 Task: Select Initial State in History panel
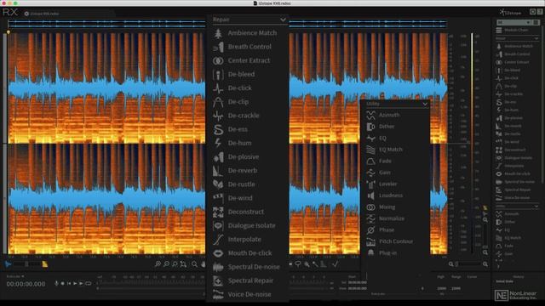pos(504,281)
